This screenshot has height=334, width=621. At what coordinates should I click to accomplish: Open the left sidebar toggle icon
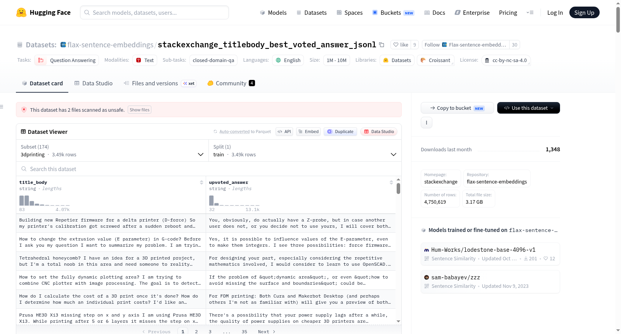(x=2, y=107)
